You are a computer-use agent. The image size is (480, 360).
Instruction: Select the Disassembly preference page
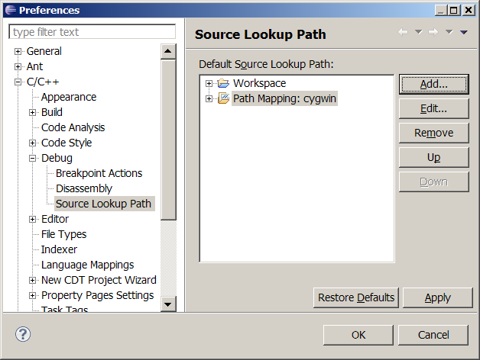(83, 188)
